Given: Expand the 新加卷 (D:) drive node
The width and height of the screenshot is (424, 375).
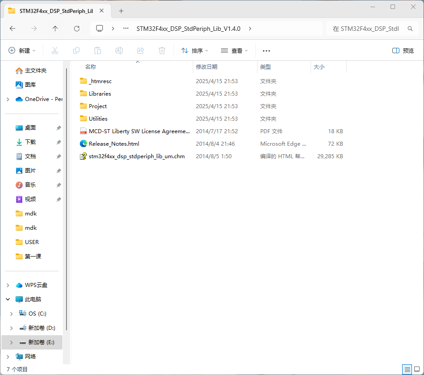Looking at the screenshot, I should coord(11,328).
